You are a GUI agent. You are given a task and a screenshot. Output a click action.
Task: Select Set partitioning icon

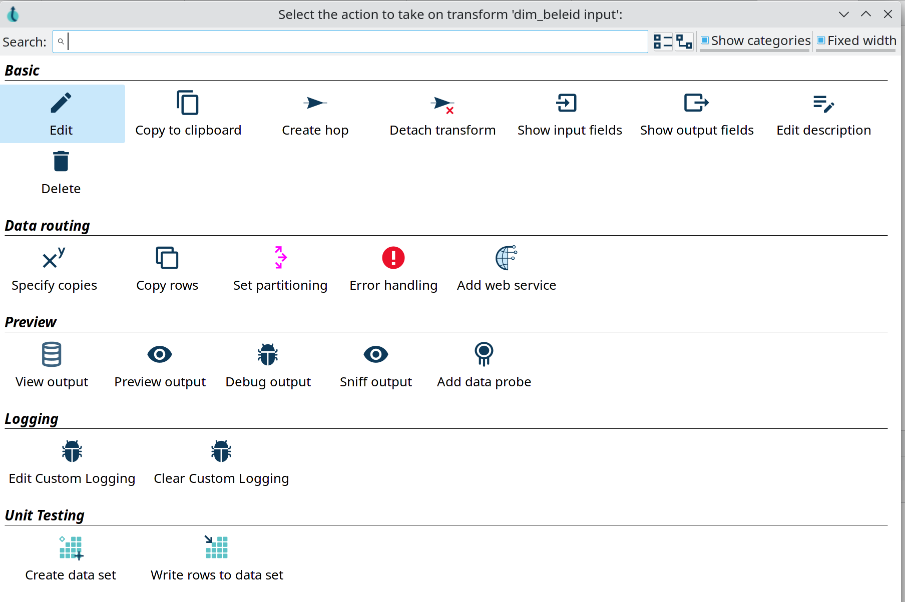[x=280, y=258]
